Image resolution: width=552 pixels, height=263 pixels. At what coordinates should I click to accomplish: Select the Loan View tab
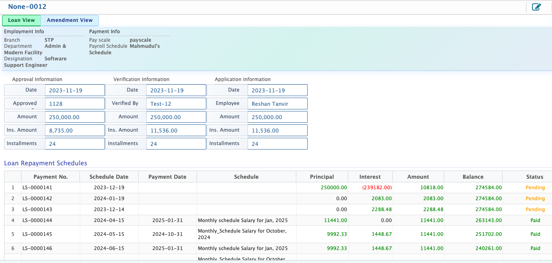click(21, 20)
